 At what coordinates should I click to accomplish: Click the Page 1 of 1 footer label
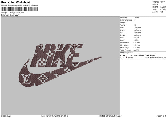point(161,116)
